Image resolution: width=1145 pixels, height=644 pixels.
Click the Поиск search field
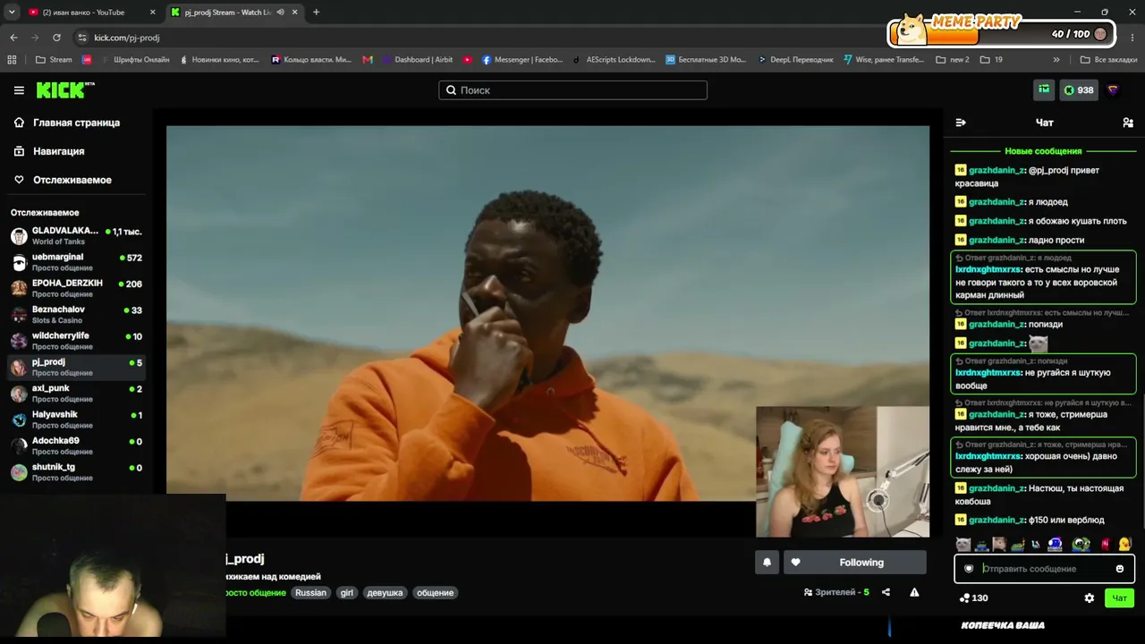point(572,90)
